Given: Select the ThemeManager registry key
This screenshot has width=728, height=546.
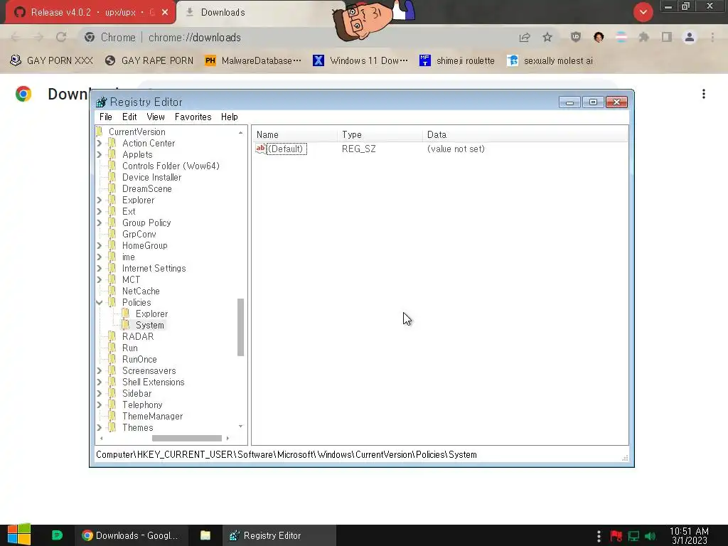Looking at the screenshot, I should point(152,417).
